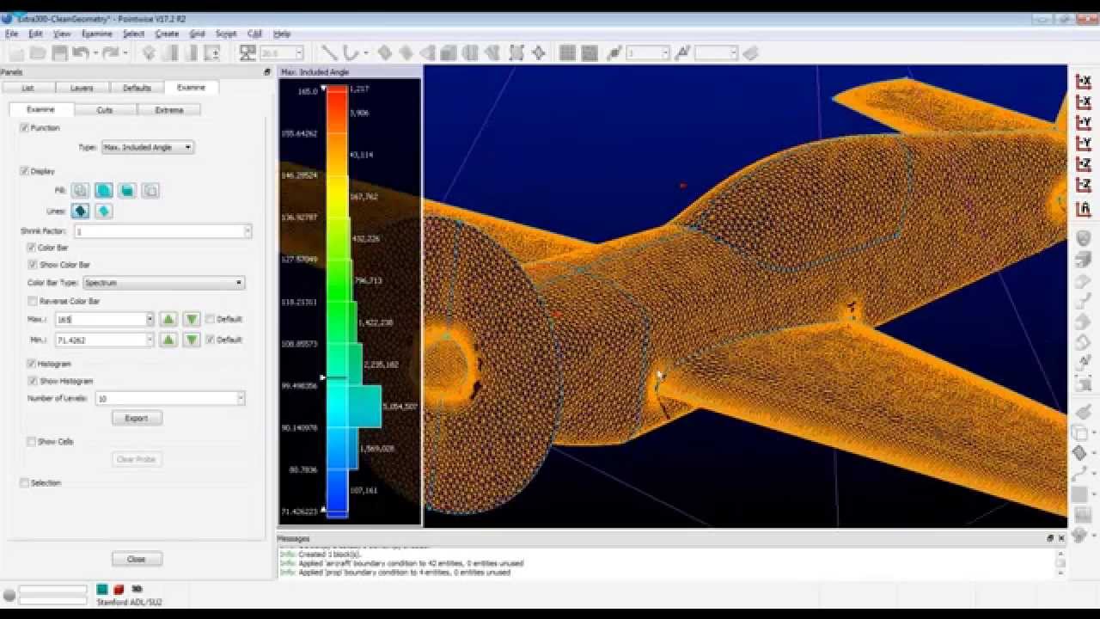Open the Shrink Factor dropdown

[x=247, y=231]
